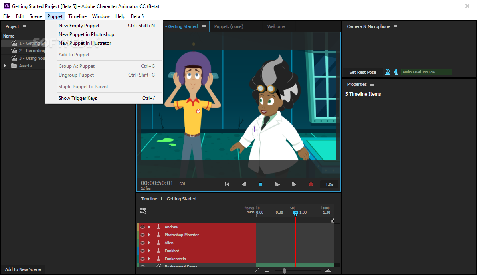477x275 pixels.
Task: Click the Funkbot puppet icon
Action: 158,251
